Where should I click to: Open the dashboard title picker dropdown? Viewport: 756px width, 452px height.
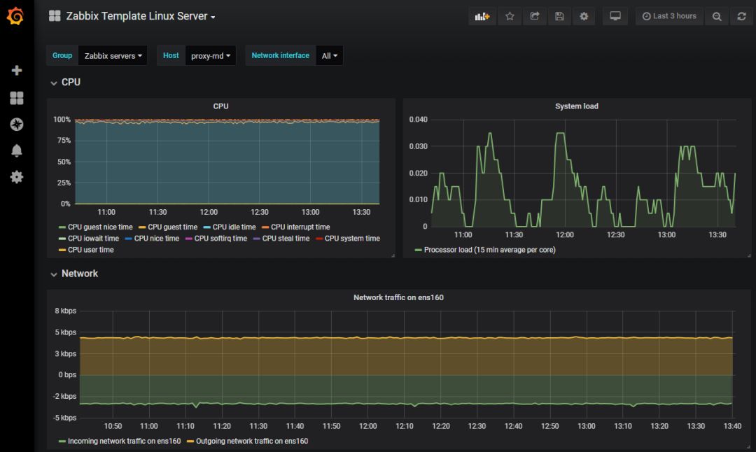coord(140,16)
